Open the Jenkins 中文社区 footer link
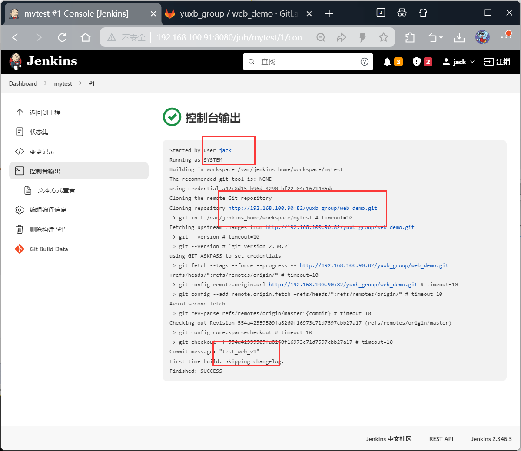This screenshot has height=451, width=521. tap(389, 439)
